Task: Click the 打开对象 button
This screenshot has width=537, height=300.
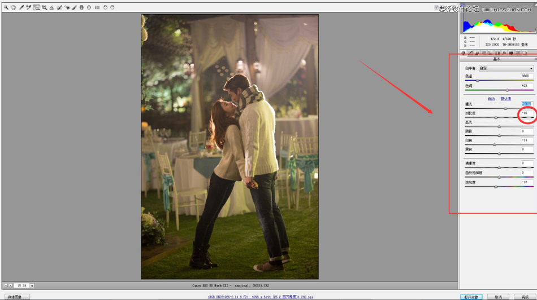Action: pos(471,297)
